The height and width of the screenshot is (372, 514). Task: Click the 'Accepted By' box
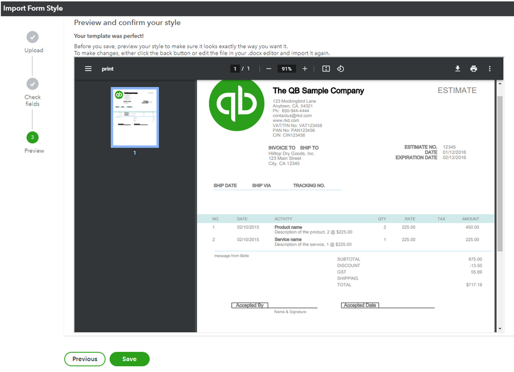point(250,305)
